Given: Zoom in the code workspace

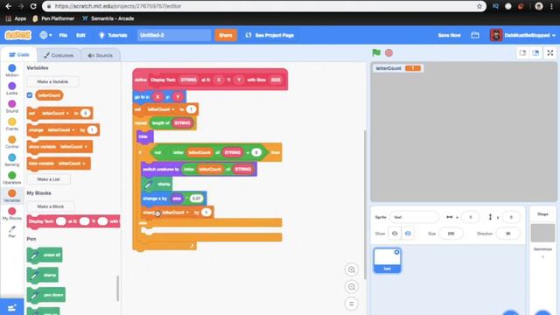Looking at the screenshot, I should tap(352, 269).
